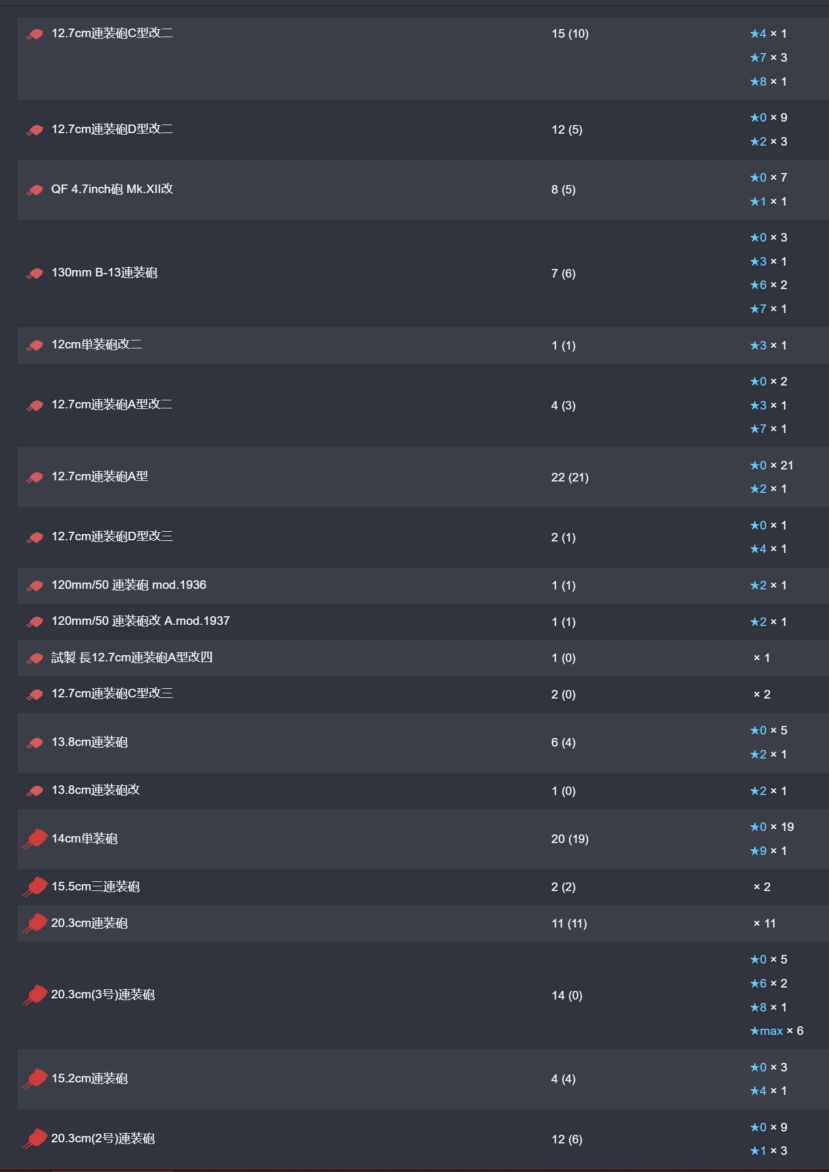
Task: Select the 15.2cm連装砲 equipment name
Action: (x=90, y=1078)
